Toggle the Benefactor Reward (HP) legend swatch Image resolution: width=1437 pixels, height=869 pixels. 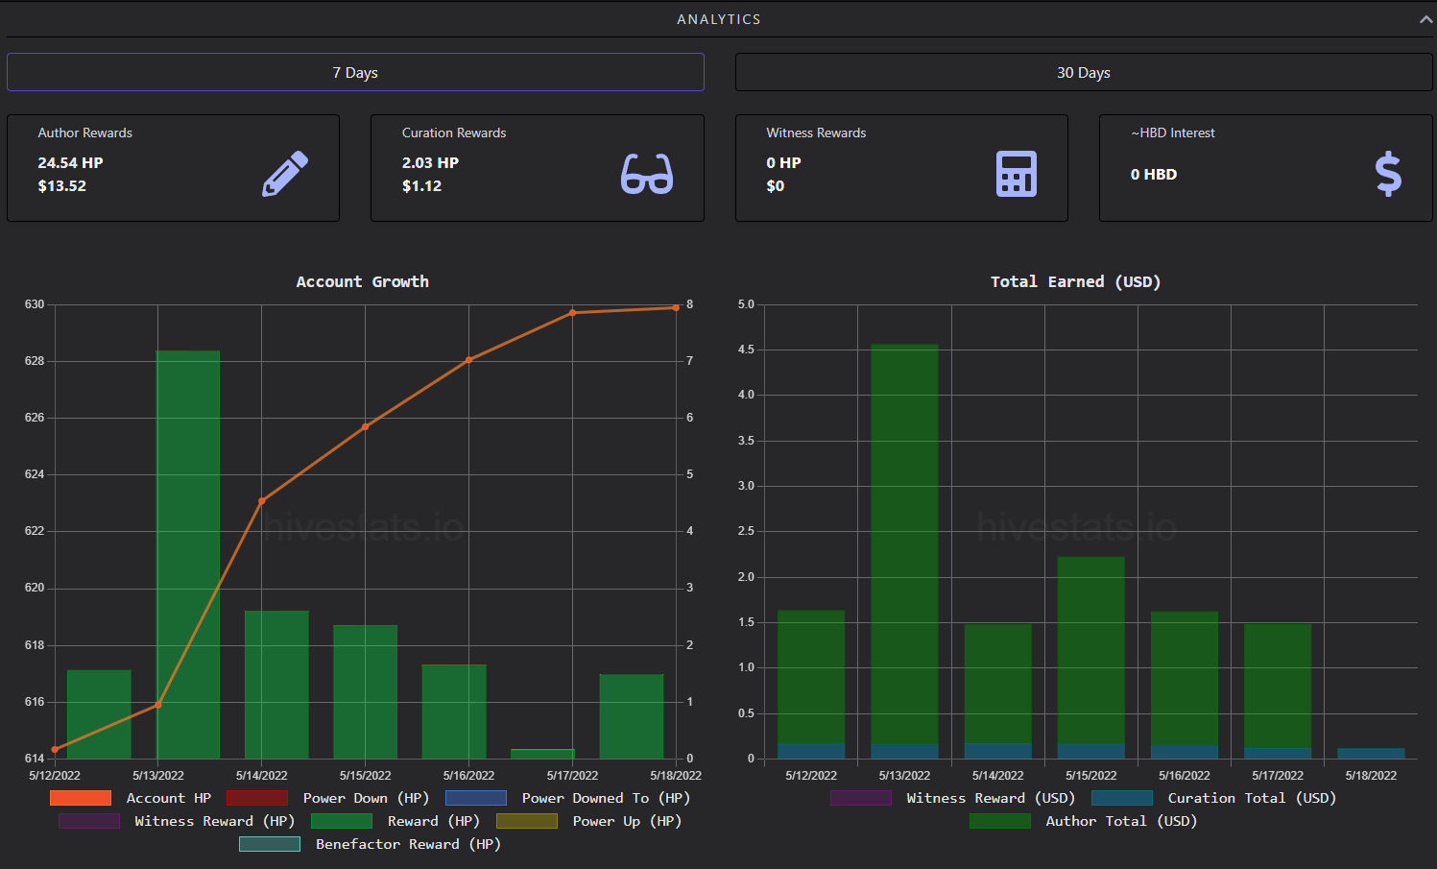pos(270,844)
